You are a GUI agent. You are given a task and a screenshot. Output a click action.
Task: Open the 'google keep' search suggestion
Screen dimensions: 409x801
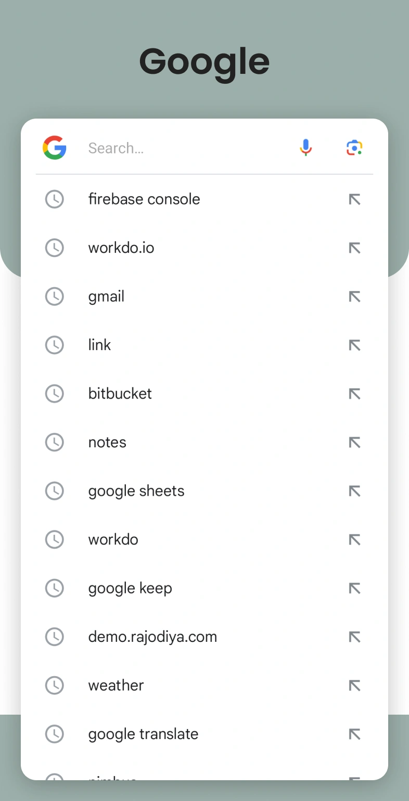(x=130, y=588)
